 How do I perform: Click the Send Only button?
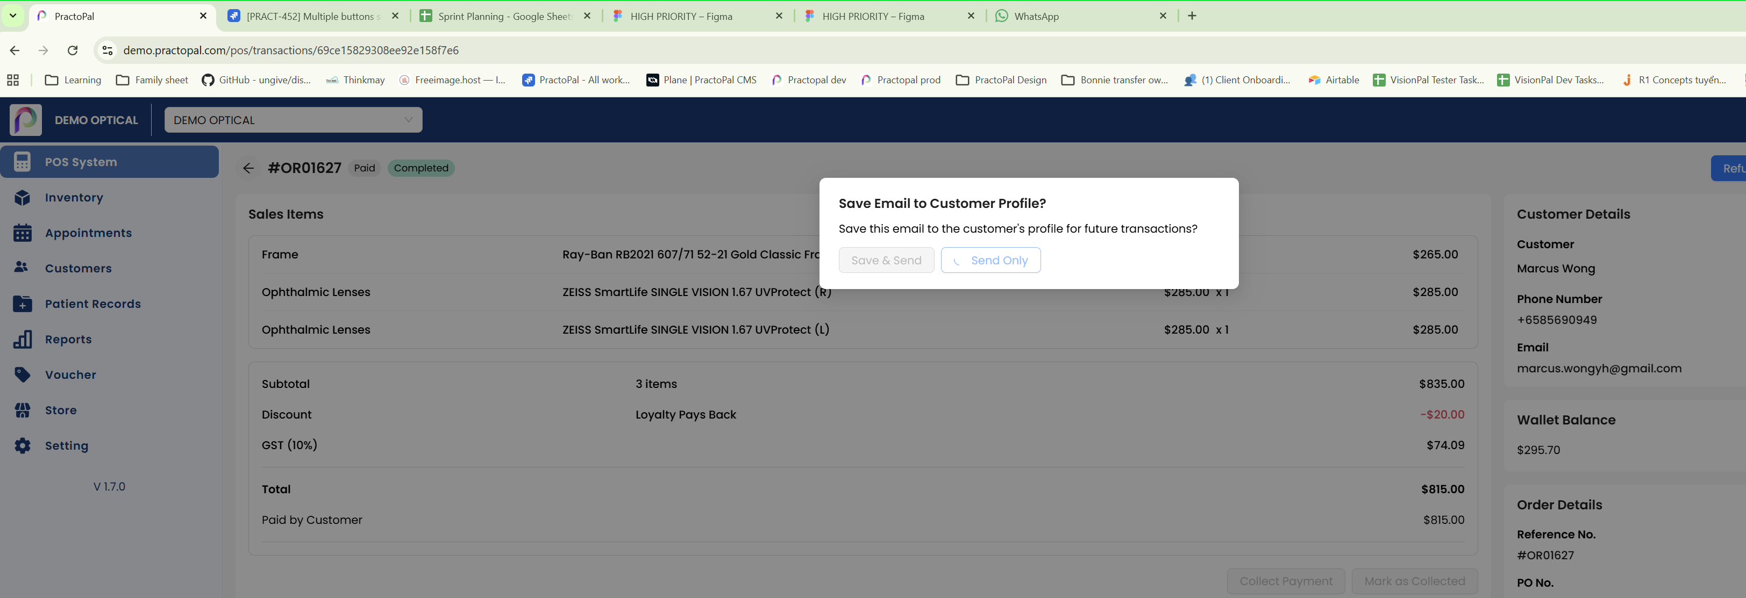point(990,260)
